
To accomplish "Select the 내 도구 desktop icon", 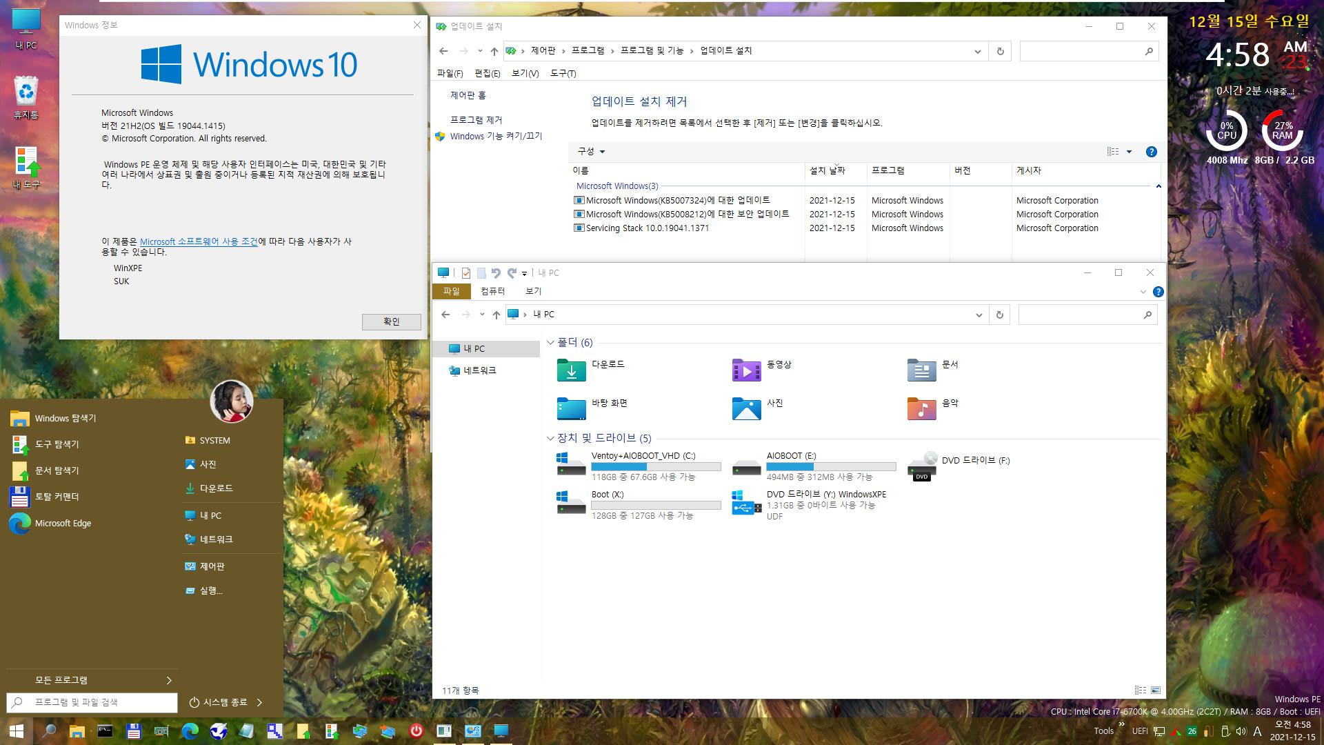I will click(x=26, y=168).
